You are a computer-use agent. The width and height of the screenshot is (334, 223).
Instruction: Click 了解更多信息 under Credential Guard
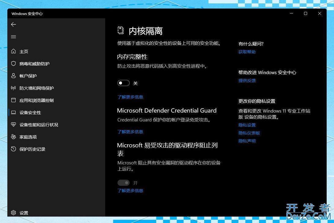(130, 132)
